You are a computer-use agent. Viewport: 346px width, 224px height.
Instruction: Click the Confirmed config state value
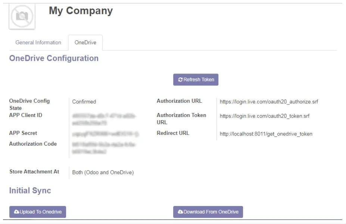(x=83, y=101)
